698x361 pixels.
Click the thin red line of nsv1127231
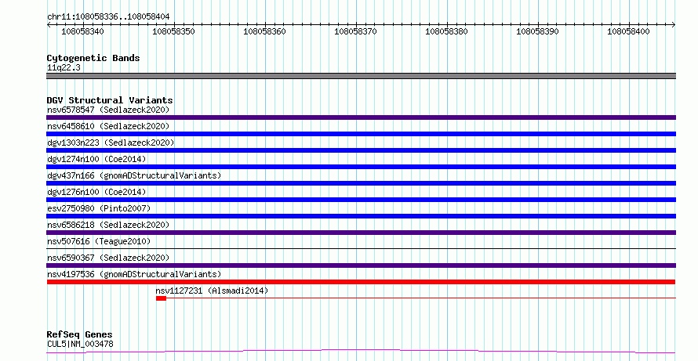(421, 298)
